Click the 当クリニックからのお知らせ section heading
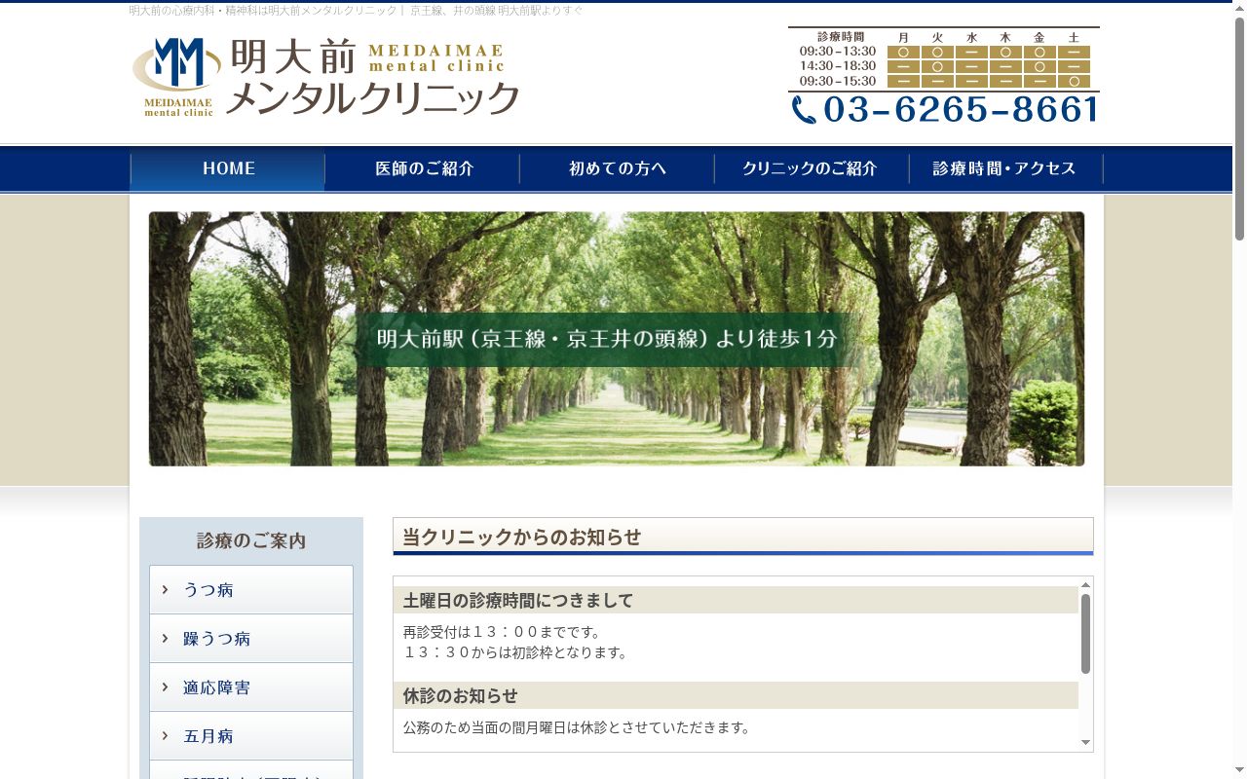Screen dimensions: 1247x779 [743, 537]
